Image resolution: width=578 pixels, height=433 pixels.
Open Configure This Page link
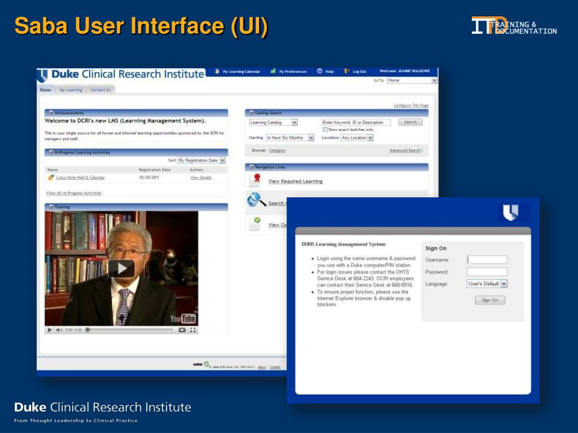(x=411, y=105)
